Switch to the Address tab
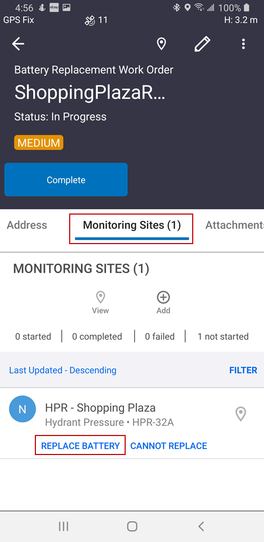Image resolution: width=264 pixels, height=542 pixels. click(27, 225)
